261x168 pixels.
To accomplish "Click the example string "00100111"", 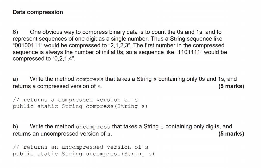I will tap(28, 45).
